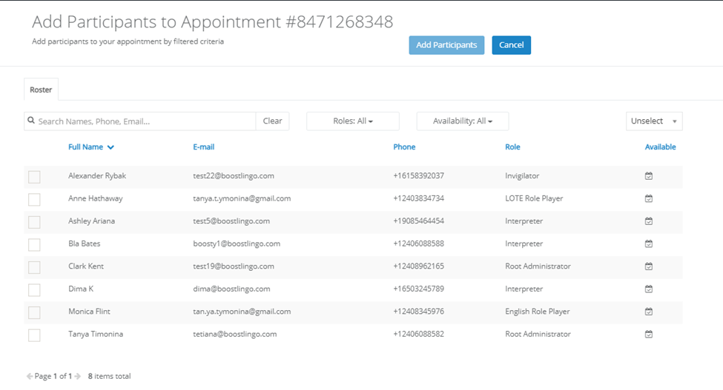Open availability calendar for Alexander Rybak
The height and width of the screenshot is (390, 723).
648,175
